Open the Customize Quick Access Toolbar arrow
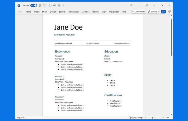Screen dimensions: 188x121 [x=63, y=5]
